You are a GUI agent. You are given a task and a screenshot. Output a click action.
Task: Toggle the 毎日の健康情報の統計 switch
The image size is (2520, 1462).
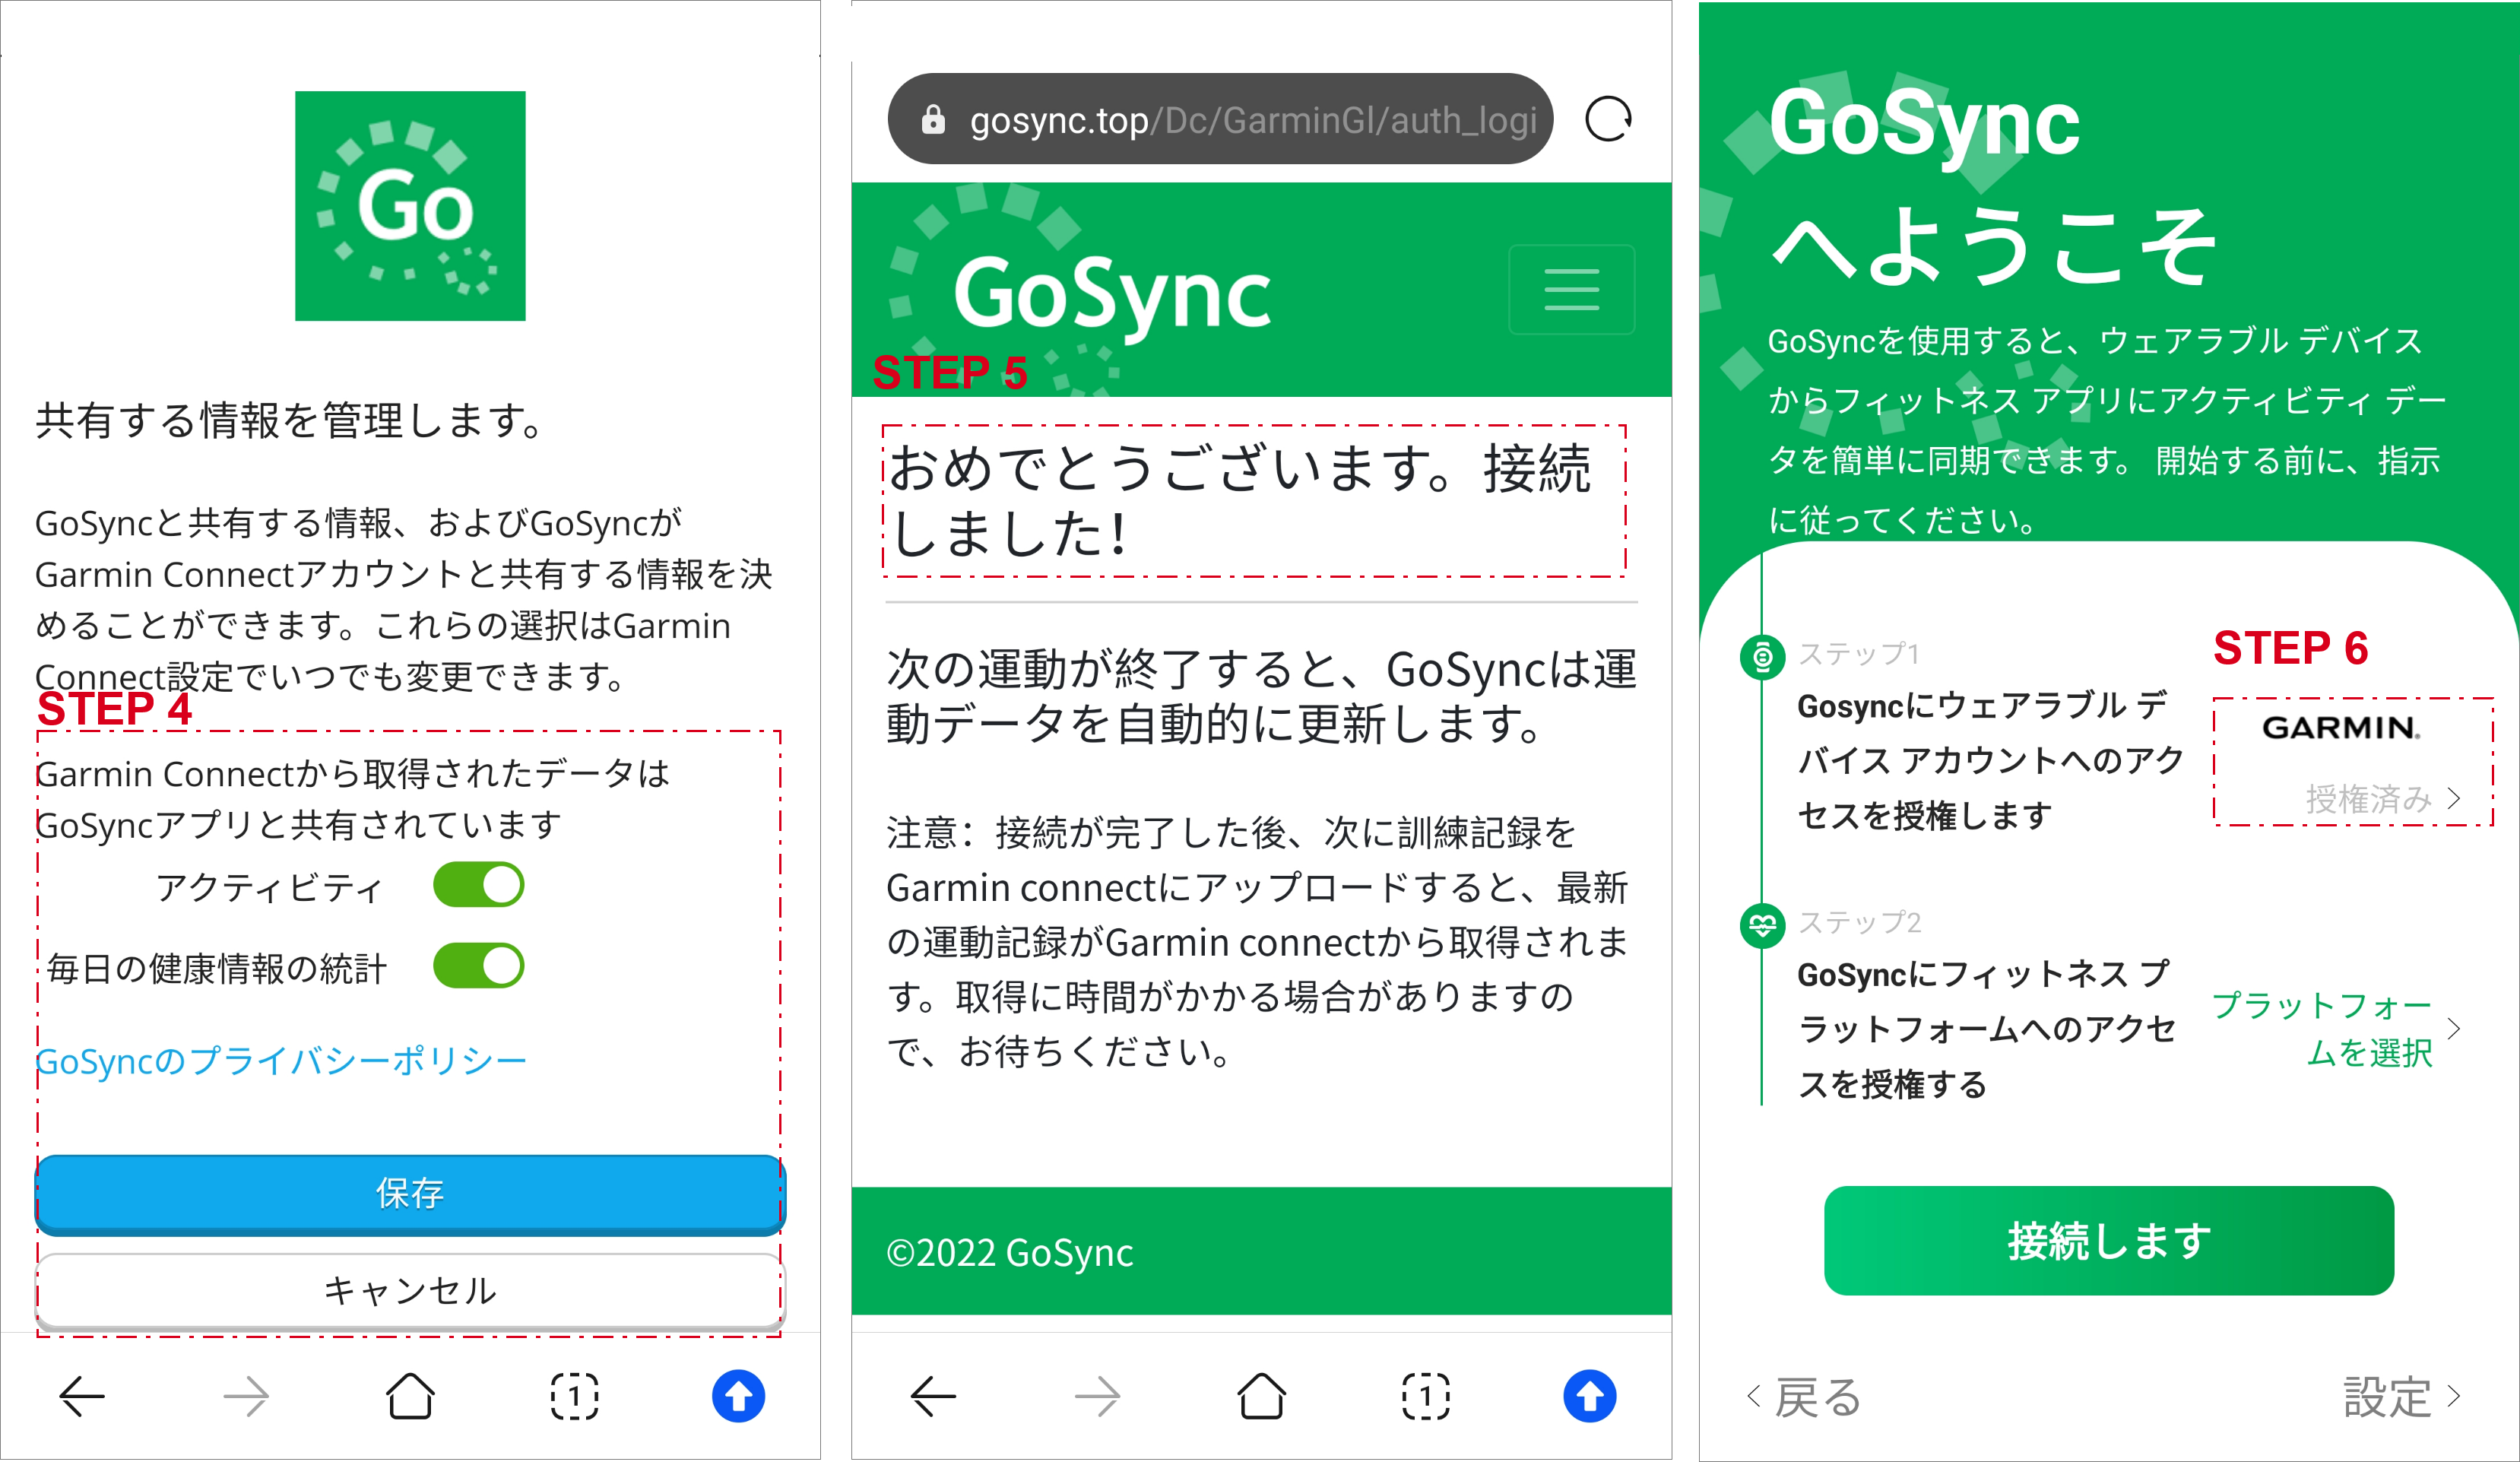pos(478,966)
